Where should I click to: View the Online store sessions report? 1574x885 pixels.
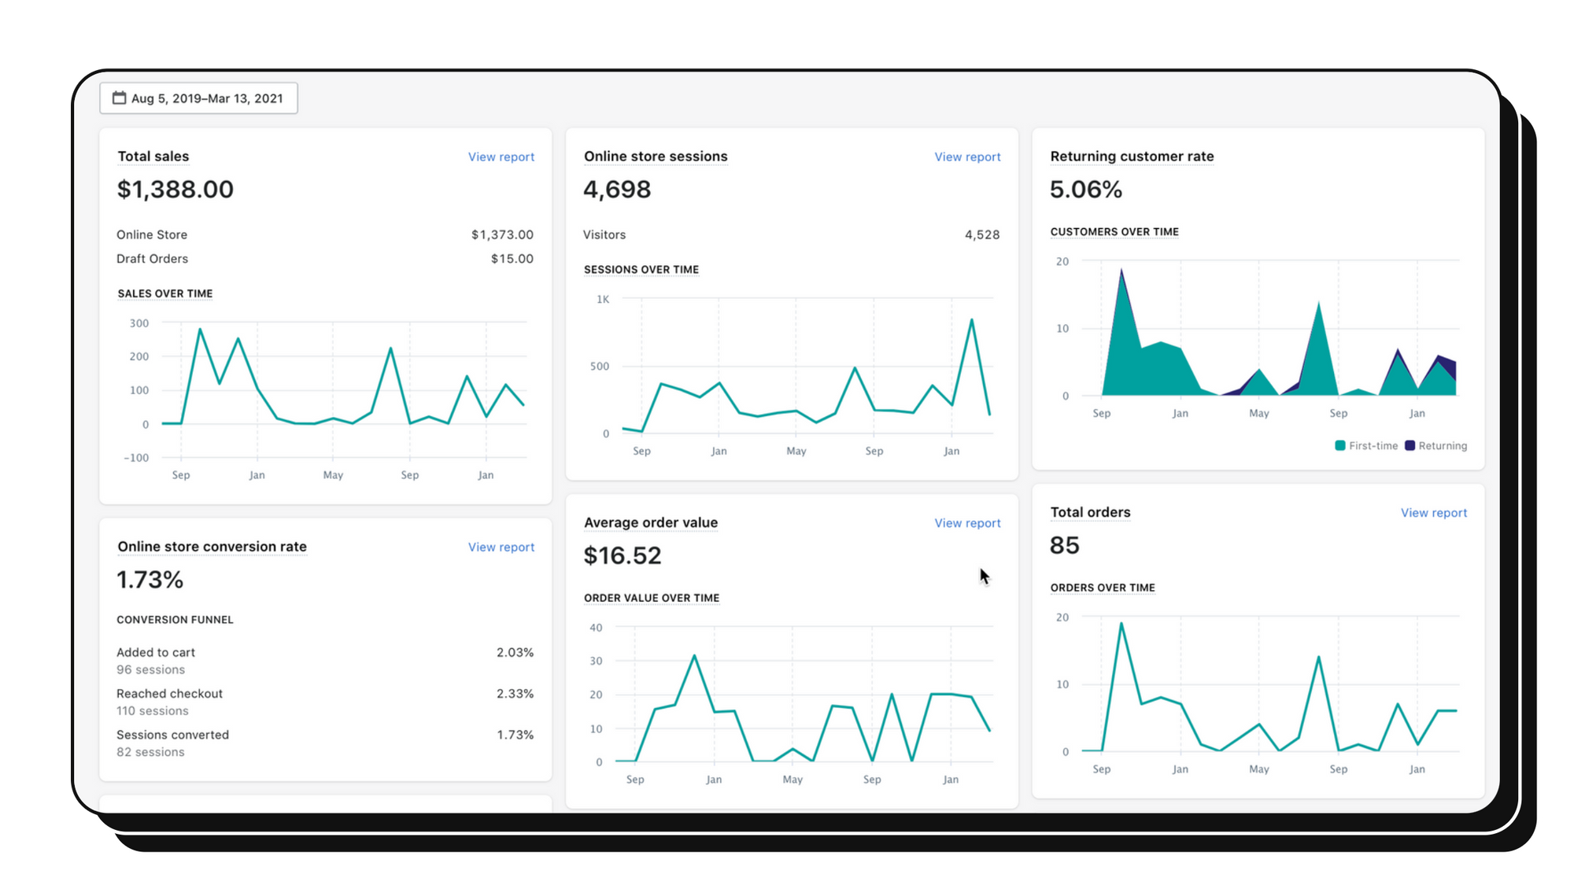point(967,157)
